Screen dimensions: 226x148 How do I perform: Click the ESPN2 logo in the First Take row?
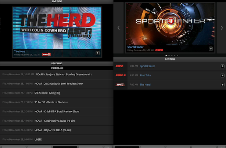coord(121,75)
